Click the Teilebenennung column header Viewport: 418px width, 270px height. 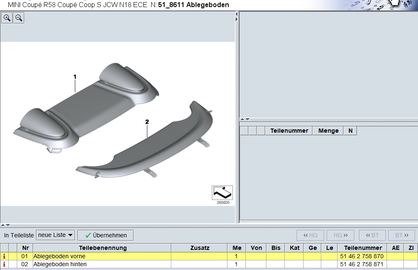103,248
